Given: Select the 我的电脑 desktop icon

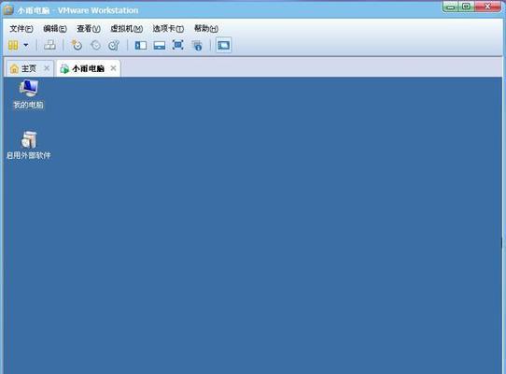Looking at the screenshot, I should (x=28, y=94).
